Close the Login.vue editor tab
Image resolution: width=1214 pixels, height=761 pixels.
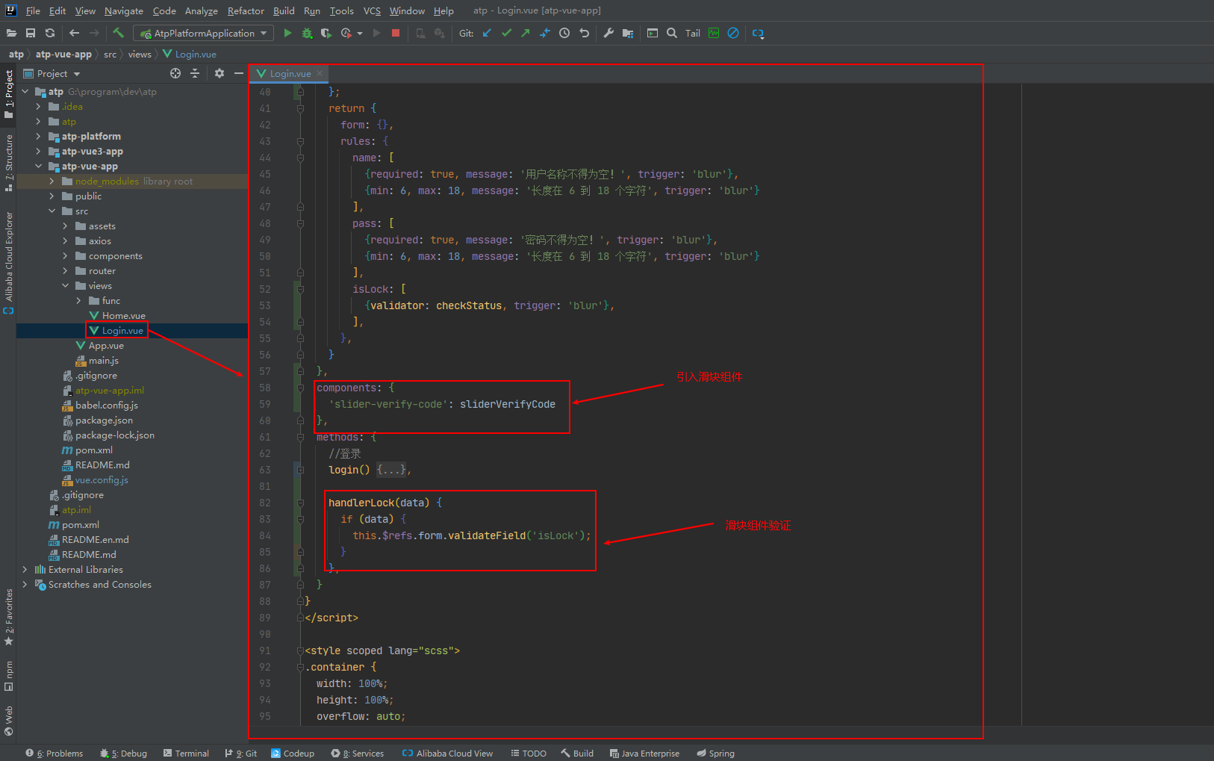[320, 73]
